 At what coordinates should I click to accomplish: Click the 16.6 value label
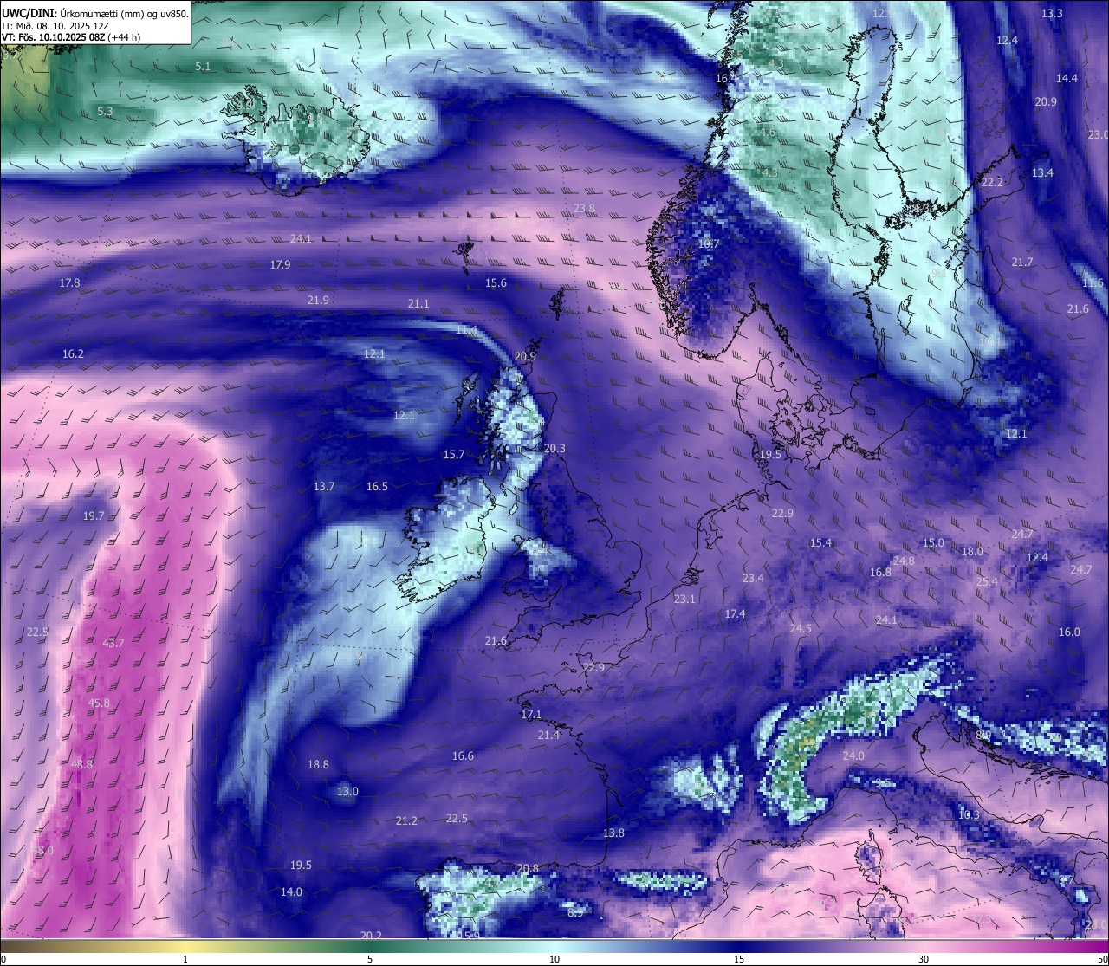[463, 755]
